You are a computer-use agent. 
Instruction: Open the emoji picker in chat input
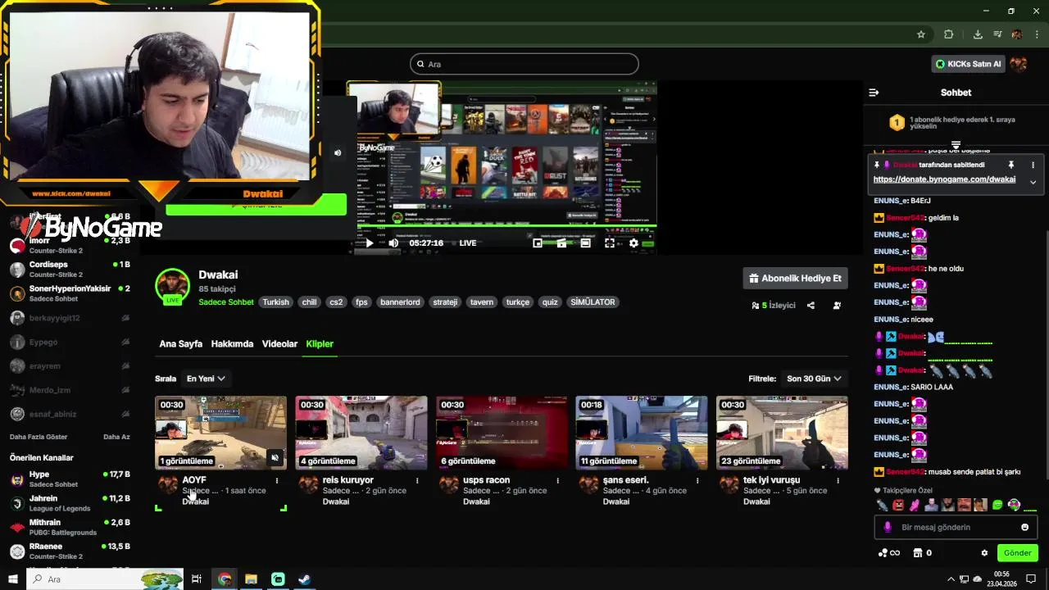(x=1024, y=527)
